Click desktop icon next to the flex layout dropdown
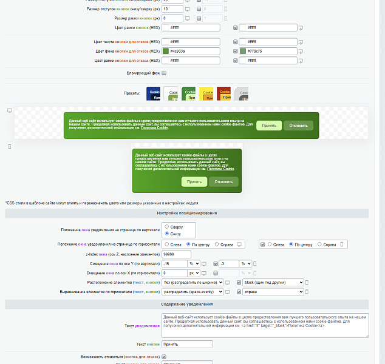Screen dimensions: 385x364 [x=227, y=283]
